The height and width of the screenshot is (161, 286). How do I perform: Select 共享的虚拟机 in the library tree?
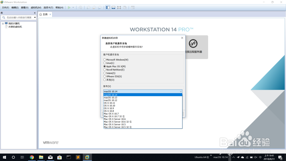click(15, 27)
